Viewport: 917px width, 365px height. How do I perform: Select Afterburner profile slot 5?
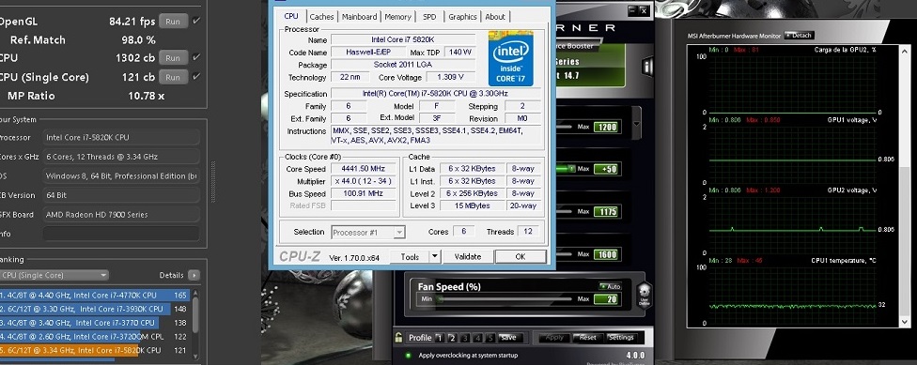[491, 338]
